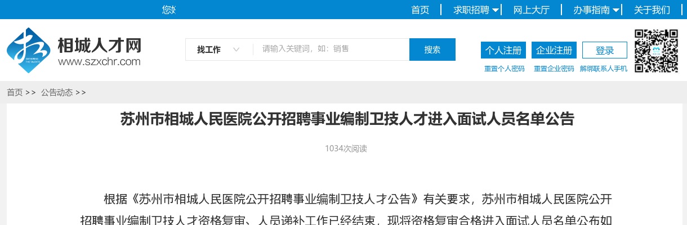The height and width of the screenshot is (225, 687).
Task: Click the QR code image
Action: pos(656,51)
